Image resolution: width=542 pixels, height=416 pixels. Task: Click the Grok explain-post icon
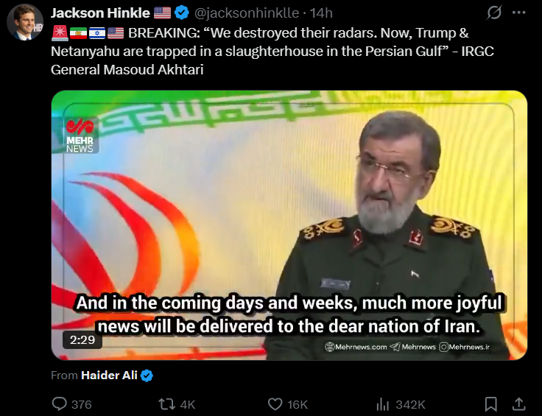point(494,13)
